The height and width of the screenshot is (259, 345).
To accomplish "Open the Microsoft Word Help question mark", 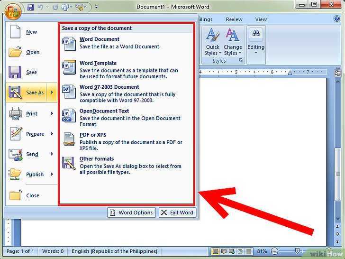I will (x=336, y=18).
